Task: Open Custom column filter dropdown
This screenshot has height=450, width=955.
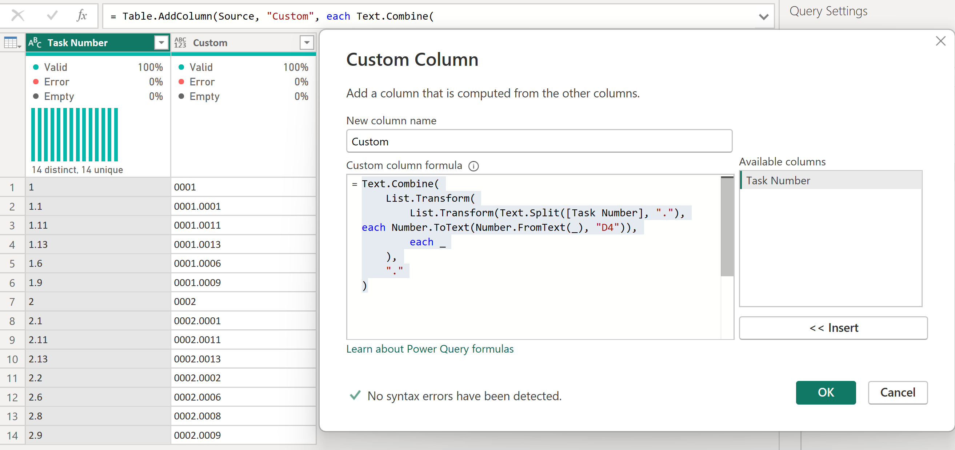Action: pos(307,43)
